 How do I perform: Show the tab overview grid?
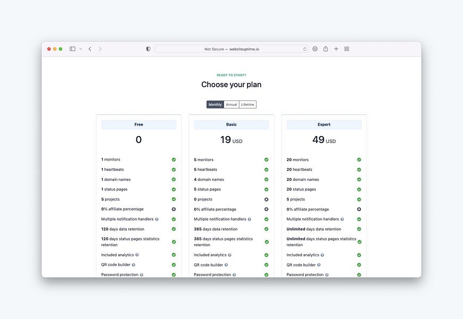pos(346,48)
